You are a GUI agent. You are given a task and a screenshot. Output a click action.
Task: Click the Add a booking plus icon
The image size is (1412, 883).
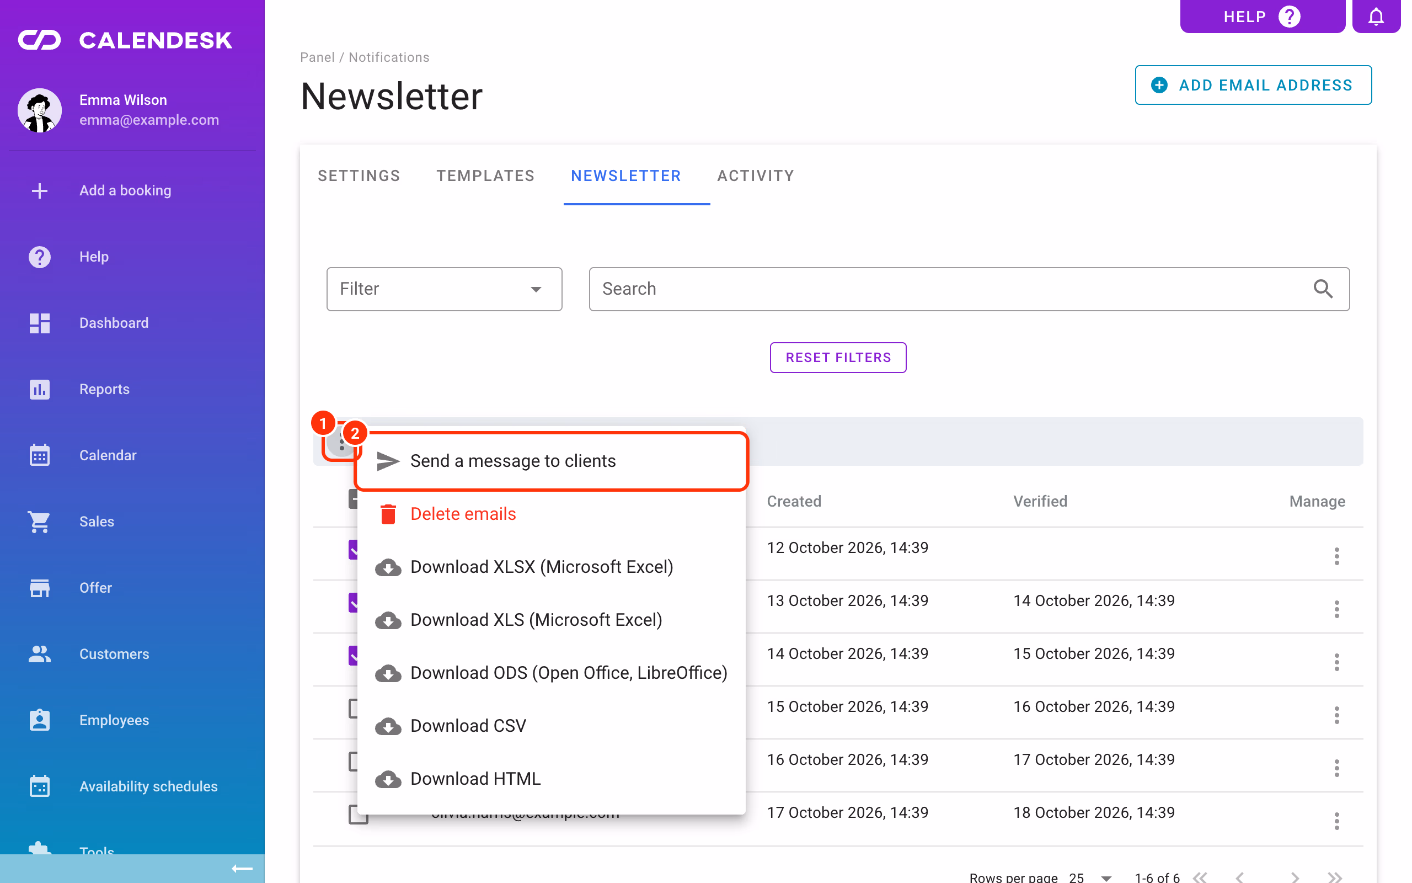point(39,190)
